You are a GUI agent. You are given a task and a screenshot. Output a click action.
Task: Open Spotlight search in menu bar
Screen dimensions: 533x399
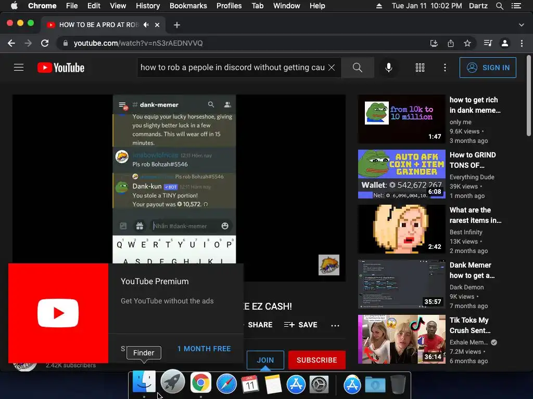click(x=499, y=6)
